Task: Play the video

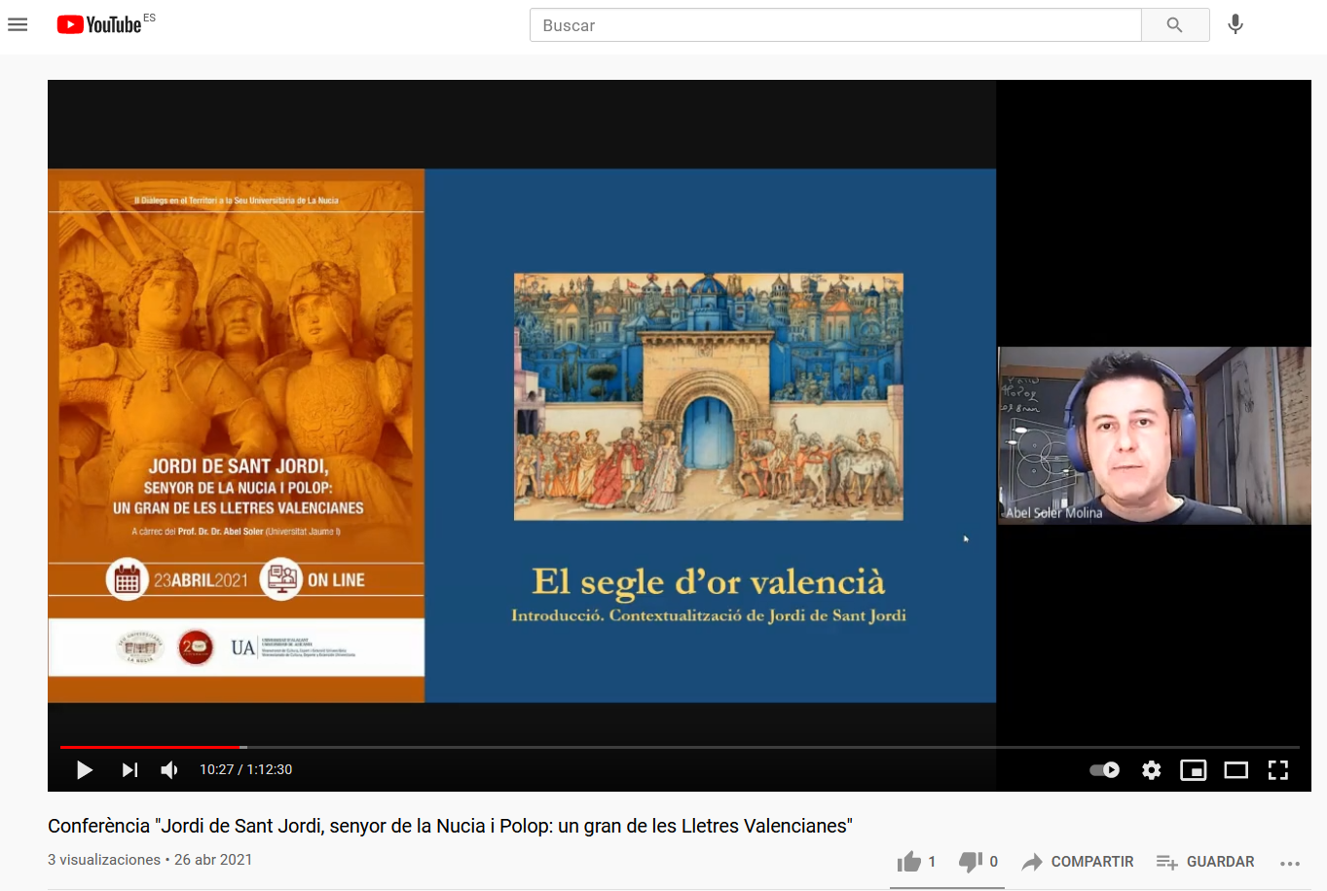Action: [85, 770]
